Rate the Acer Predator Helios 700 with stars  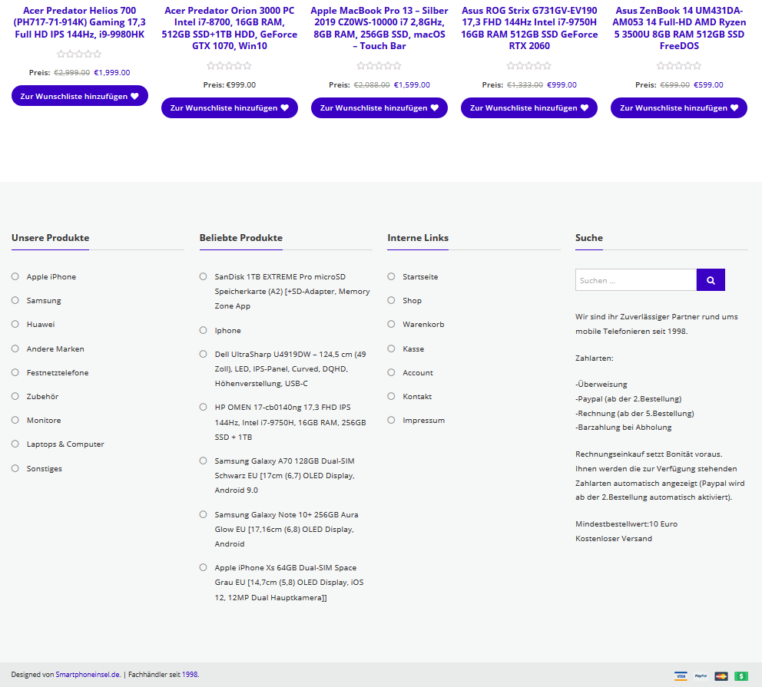tap(79, 54)
